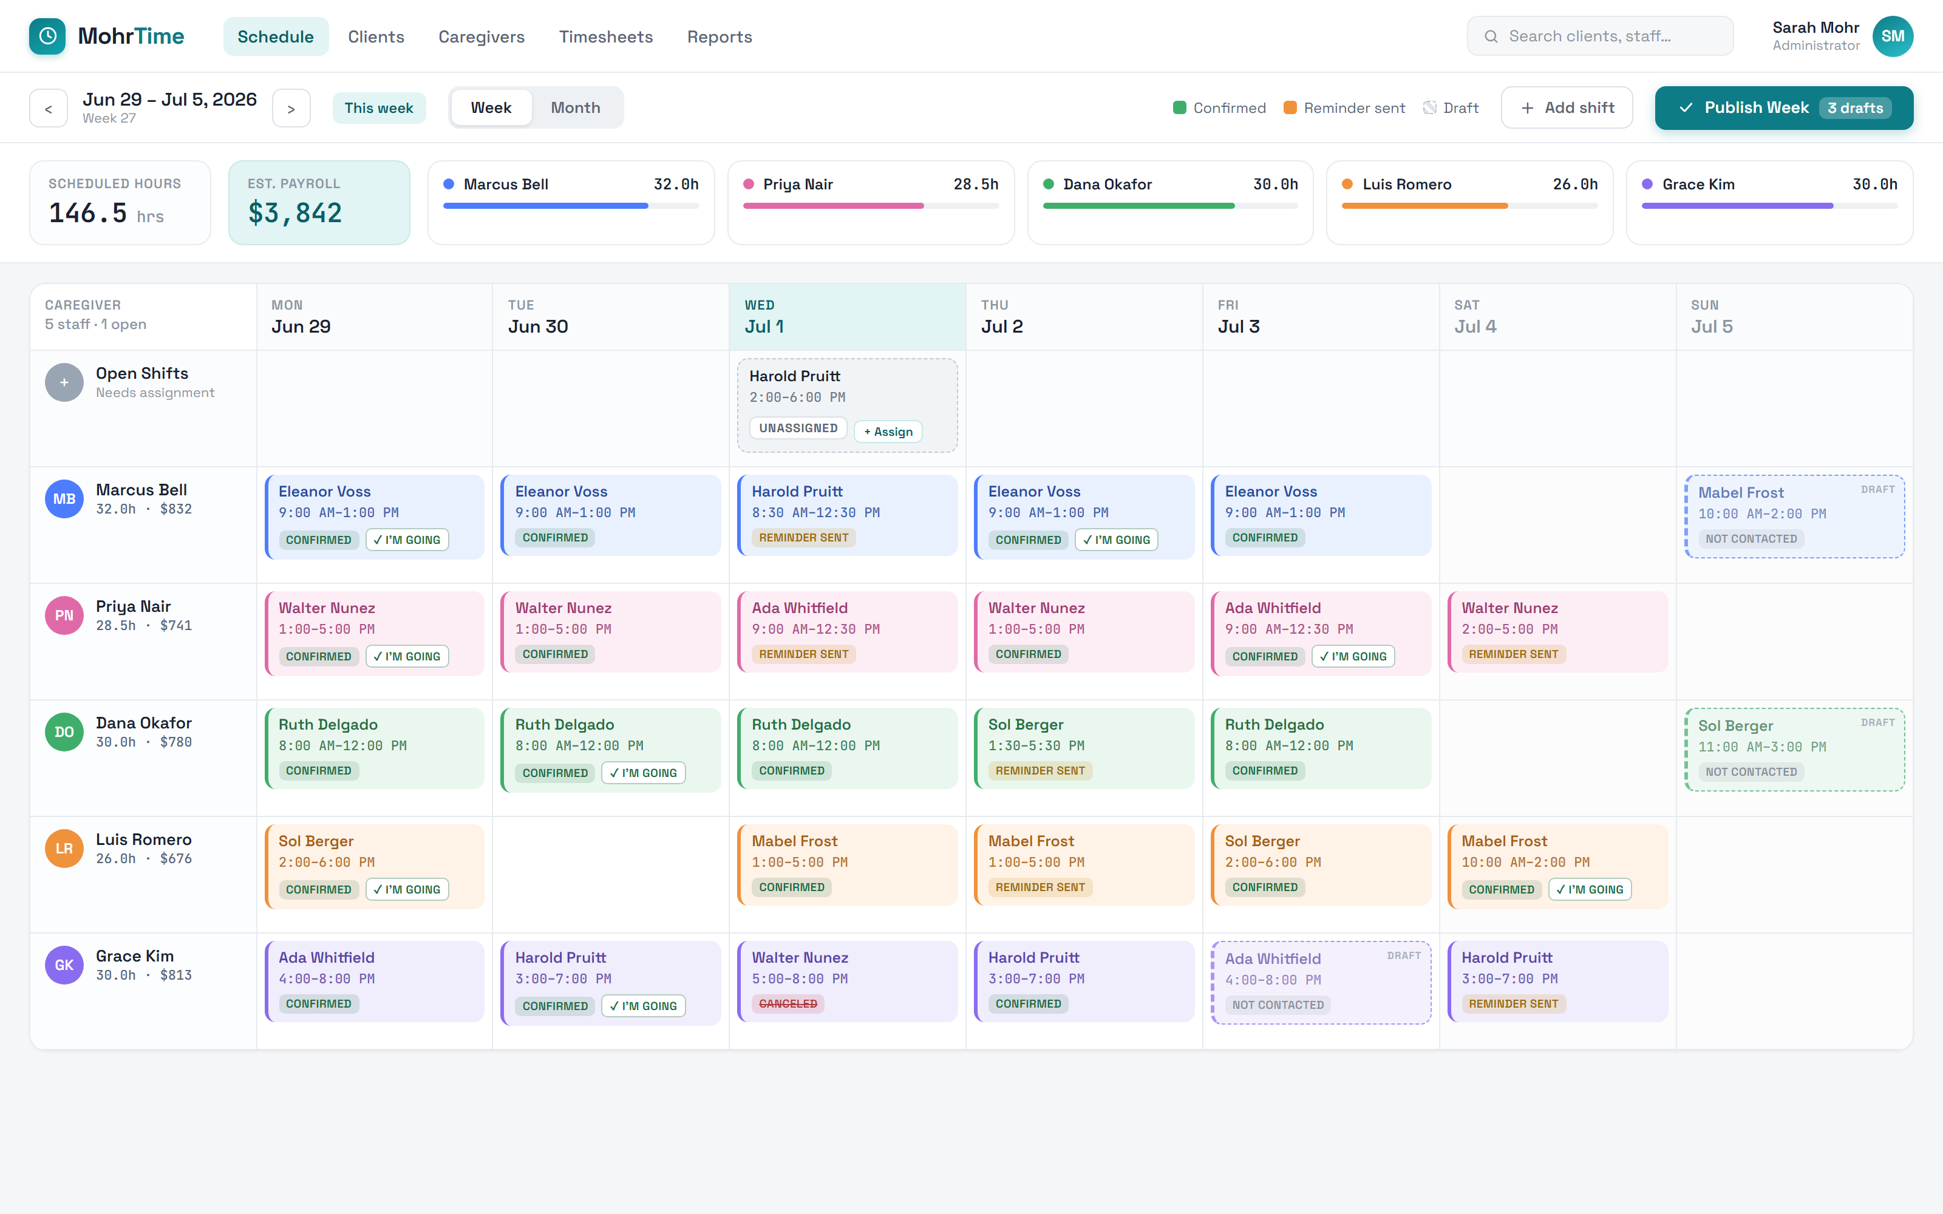Open the SM user avatar
The width and height of the screenshot is (1943, 1214).
tap(1893, 36)
